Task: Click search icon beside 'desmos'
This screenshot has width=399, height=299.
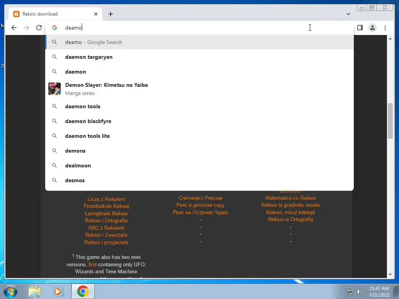Action: click(x=55, y=180)
